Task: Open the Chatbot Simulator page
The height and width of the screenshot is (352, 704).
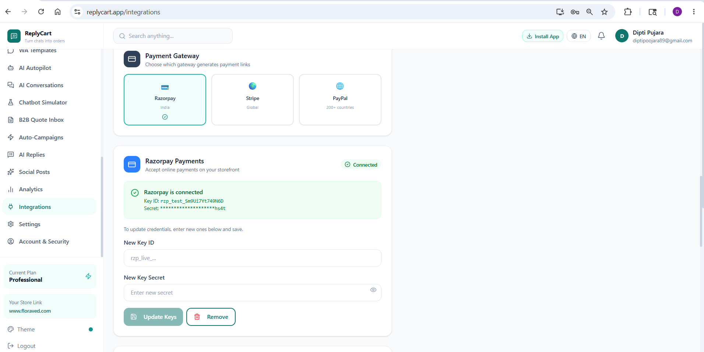Action: point(49,102)
